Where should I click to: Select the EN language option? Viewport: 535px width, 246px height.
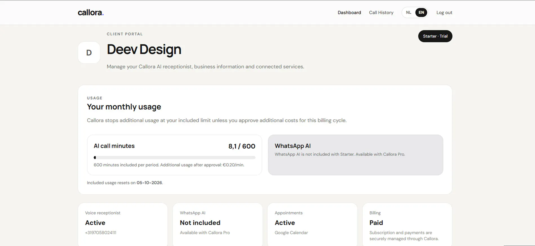[421, 12]
